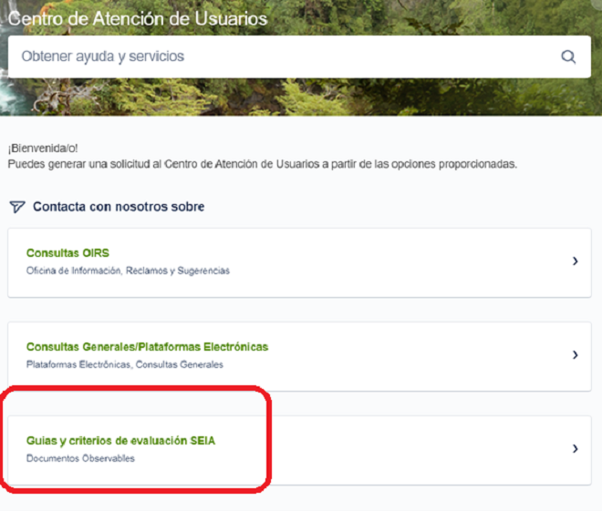Image resolution: width=602 pixels, height=511 pixels.
Task: Expand Guías y criterios de evaluación SEIA arrow
Action: 575,449
